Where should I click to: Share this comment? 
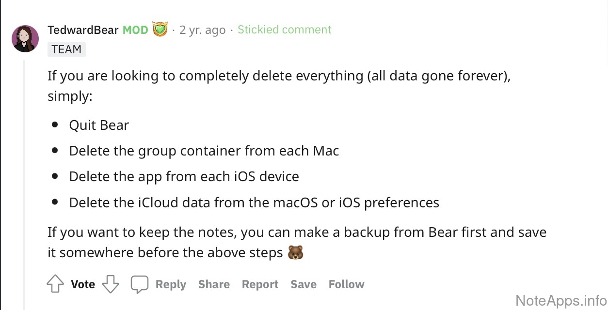[214, 284]
